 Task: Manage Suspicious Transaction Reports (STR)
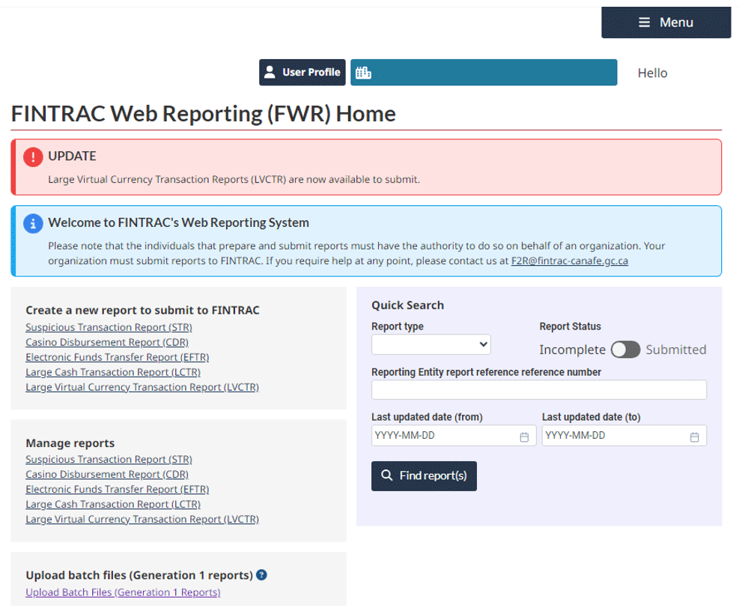109,459
